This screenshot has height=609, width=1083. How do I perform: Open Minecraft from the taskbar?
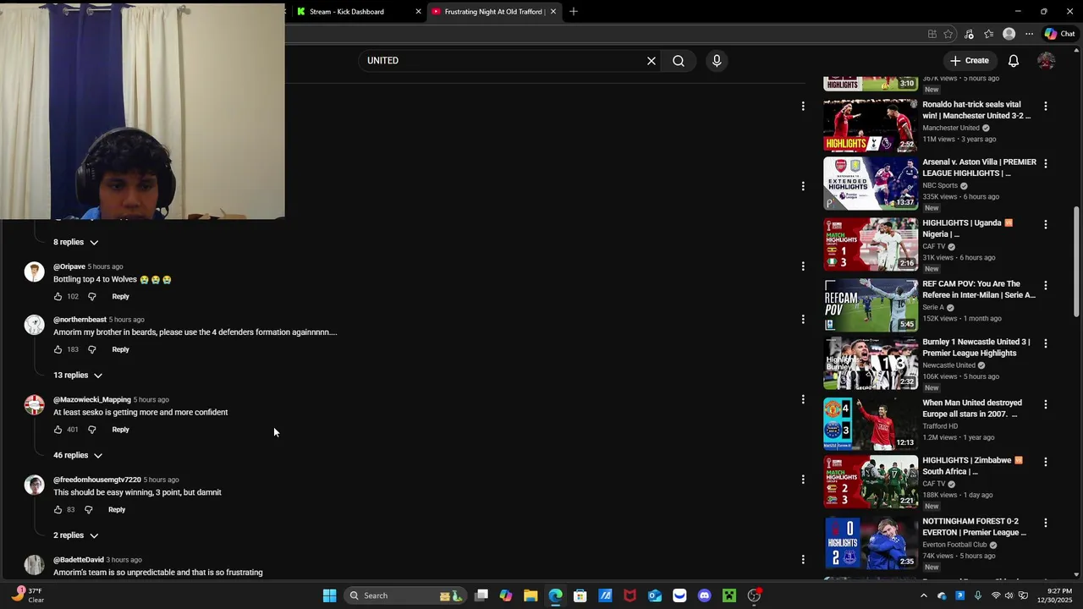(x=729, y=595)
